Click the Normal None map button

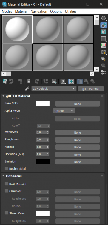[x=78, y=147]
